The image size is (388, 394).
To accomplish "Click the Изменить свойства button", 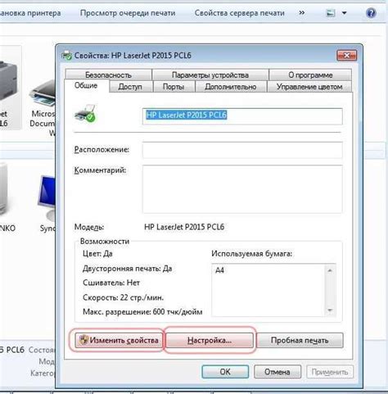I will pos(119,340).
